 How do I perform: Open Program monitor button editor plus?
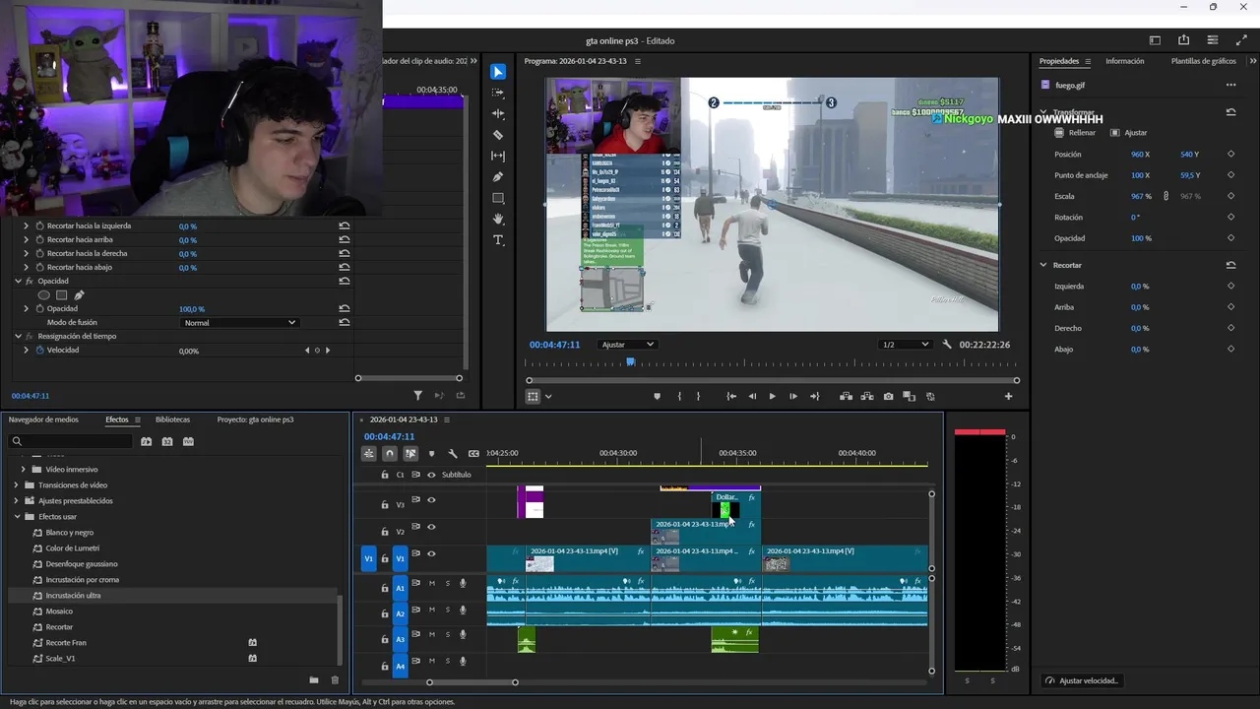tap(1008, 396)
